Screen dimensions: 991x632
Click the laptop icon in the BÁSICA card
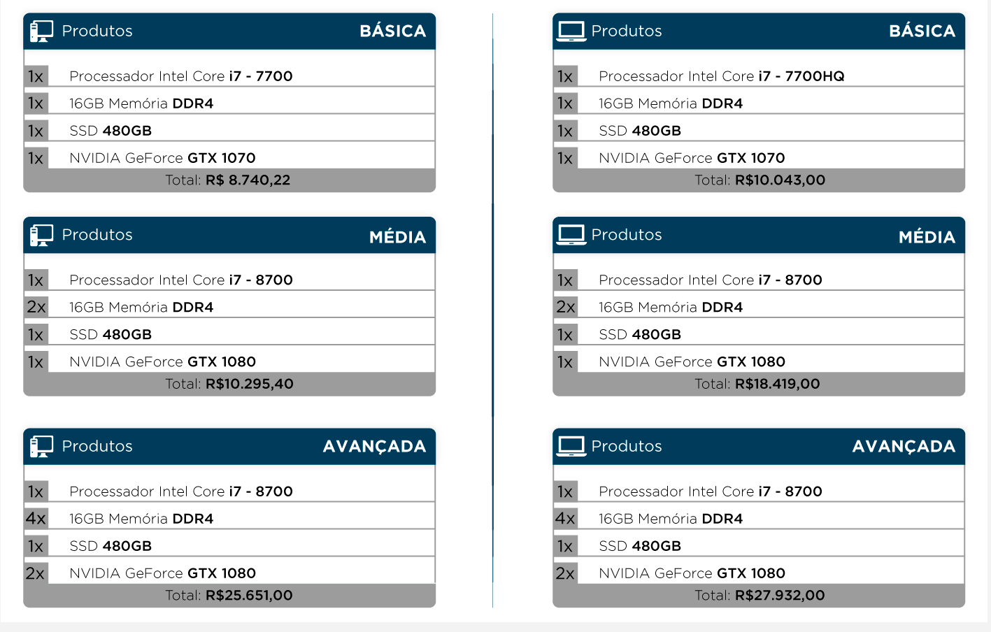tap(571, 31)
